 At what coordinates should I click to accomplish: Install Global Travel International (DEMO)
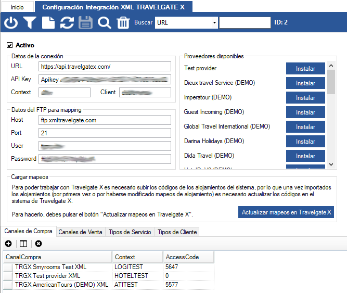tap(305, 127)
